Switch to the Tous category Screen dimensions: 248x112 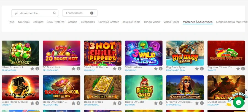tap(11, 22)
